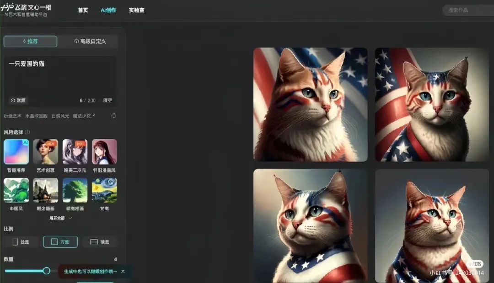
Task: Switch to the 高级自定义 tab
Action: coord(90,41)
